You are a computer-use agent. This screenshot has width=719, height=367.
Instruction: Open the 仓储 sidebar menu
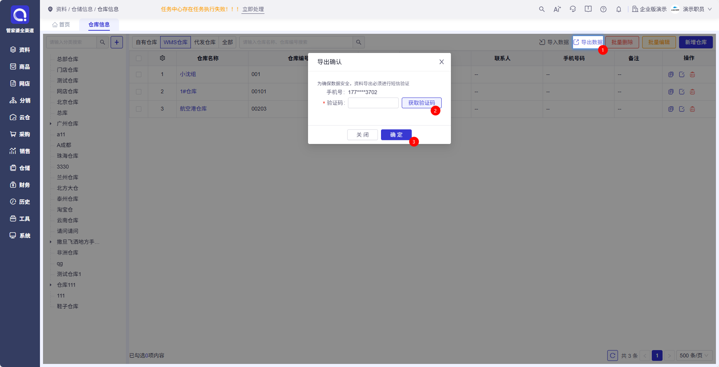click(x=20, y=168)
